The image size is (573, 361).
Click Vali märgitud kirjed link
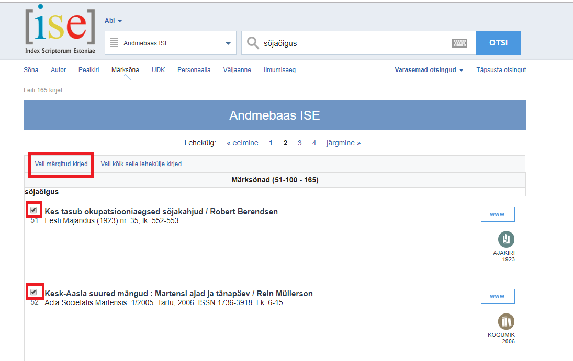61,164
